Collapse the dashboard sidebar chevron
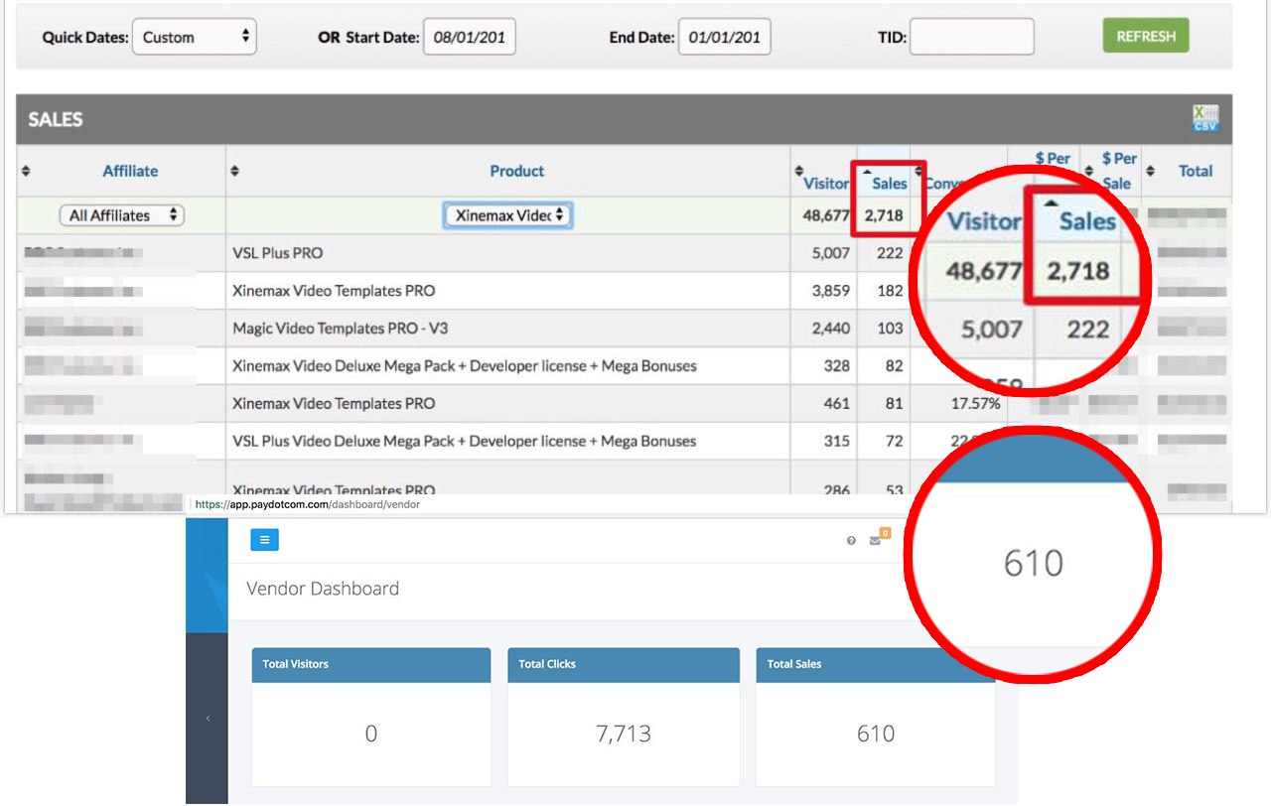Screen dimensions: 1271x806 tap(208, 718)
